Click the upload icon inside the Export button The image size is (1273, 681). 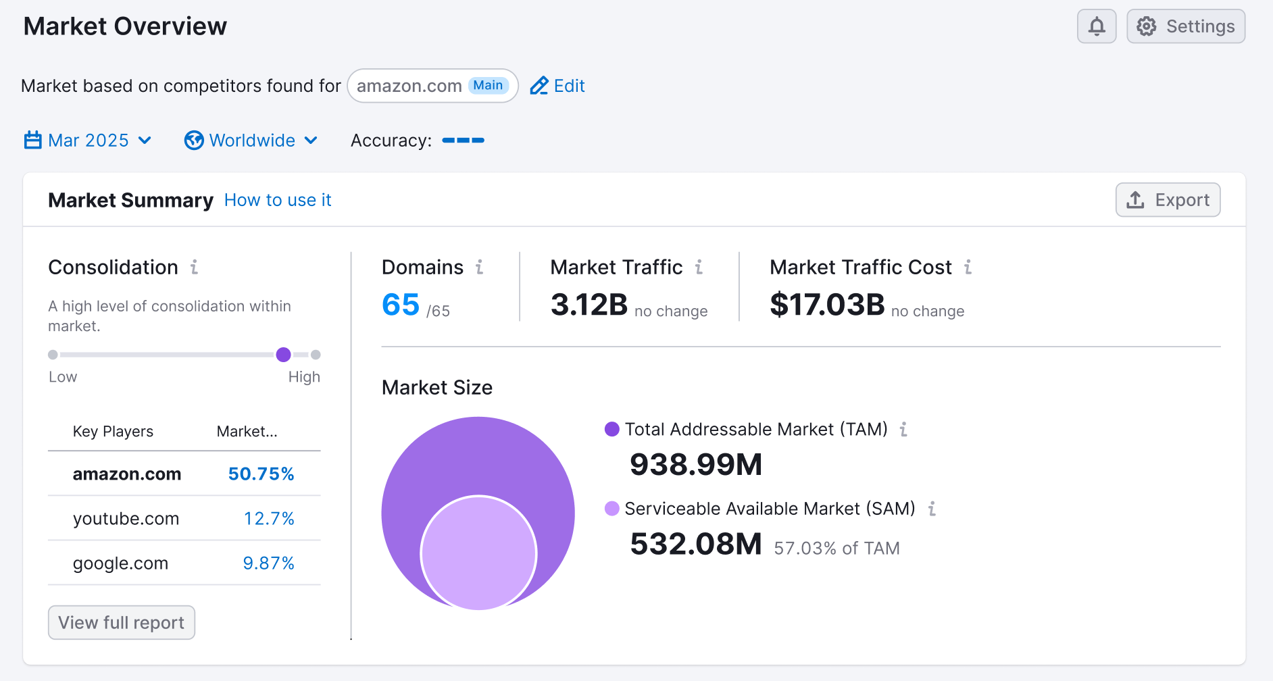click(1134, 200)
